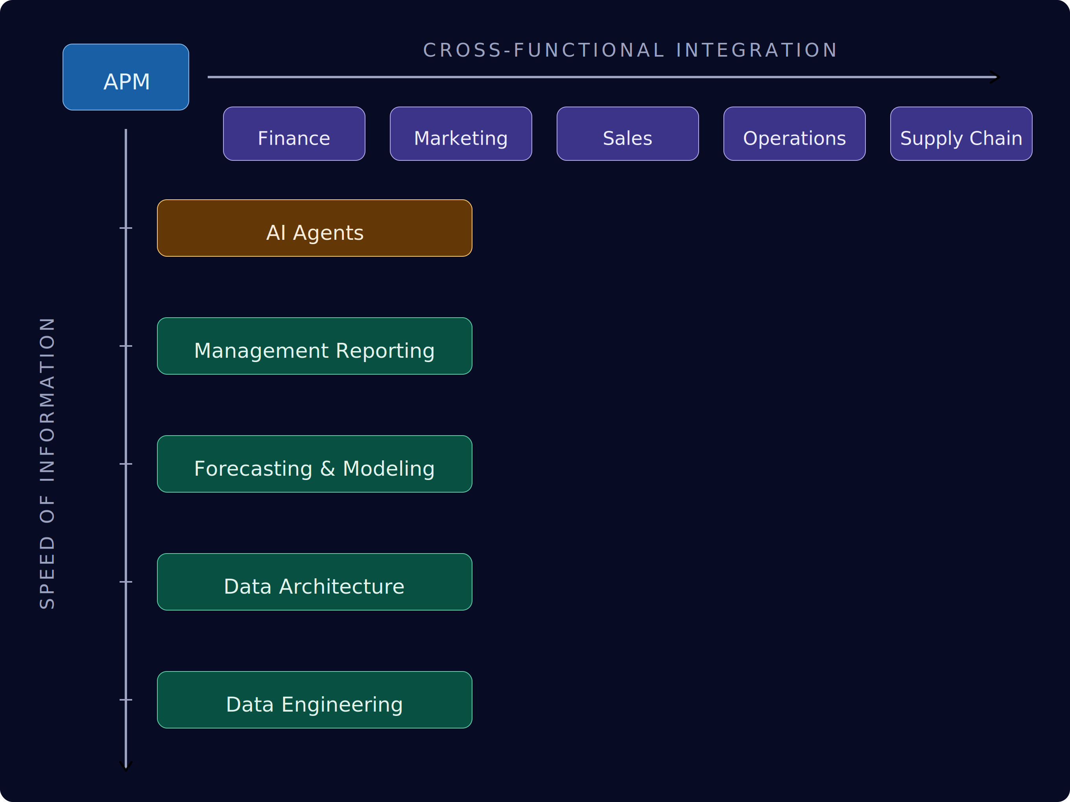Viewport: 1070px width, 802px height.
Task: Click the blue APM box
Action: click(x=126, y=77)
